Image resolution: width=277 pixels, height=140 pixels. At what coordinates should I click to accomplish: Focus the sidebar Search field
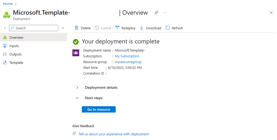(34, 28)
